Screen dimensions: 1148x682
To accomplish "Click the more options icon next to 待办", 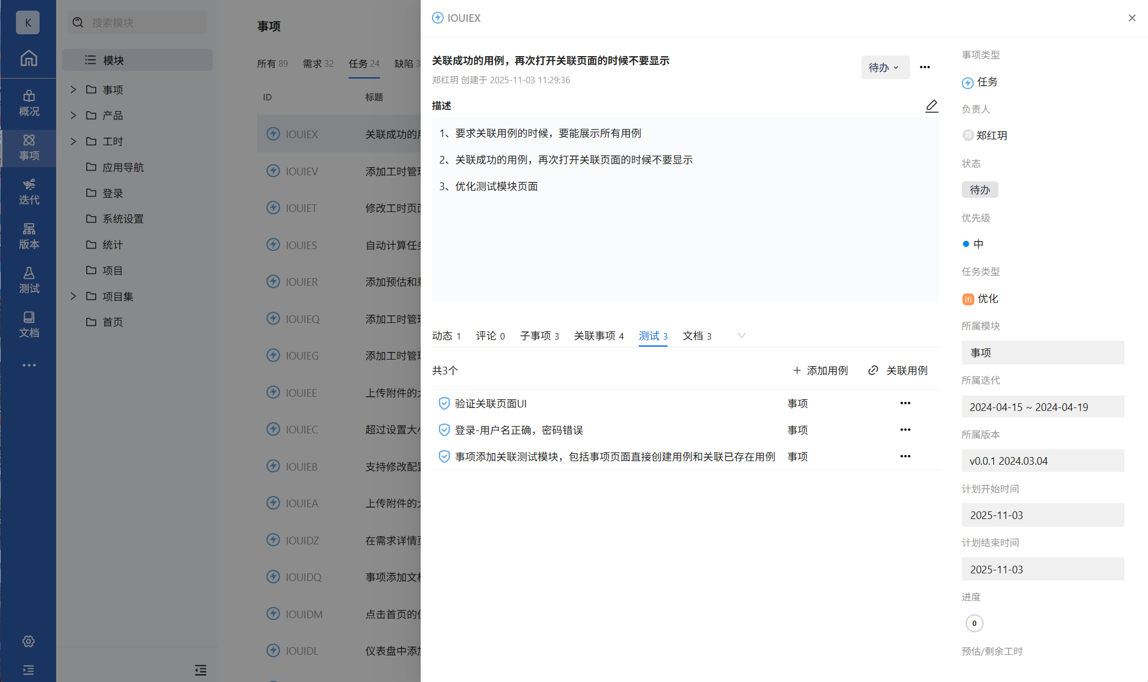I will tap(925, 67).
